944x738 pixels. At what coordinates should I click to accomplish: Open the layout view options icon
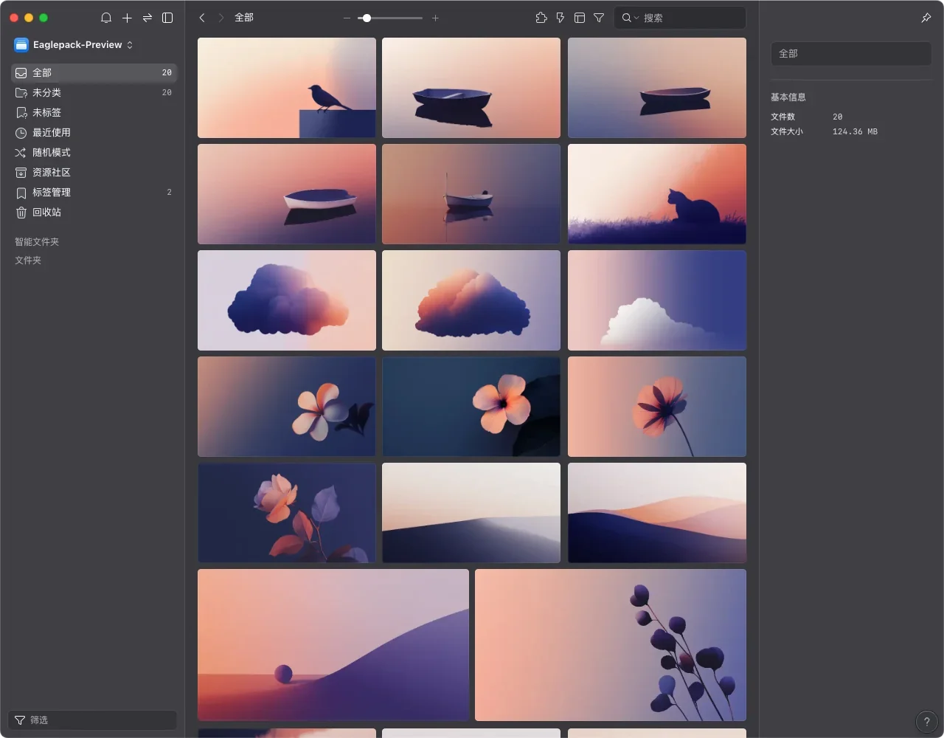point(580,18)
